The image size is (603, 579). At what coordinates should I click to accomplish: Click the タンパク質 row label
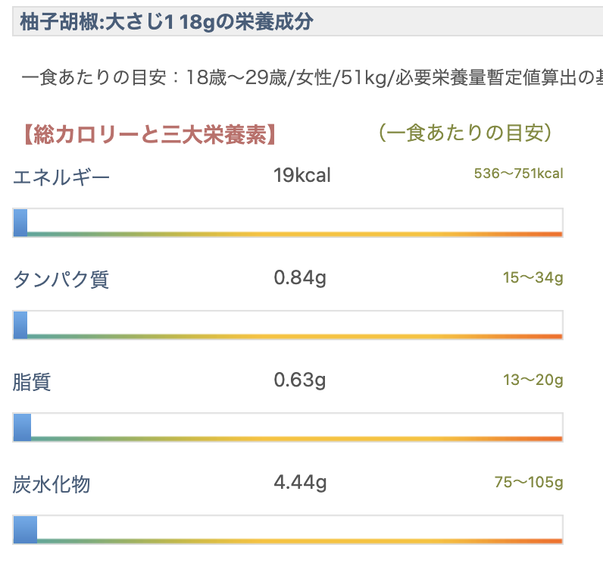coord(61,280)
